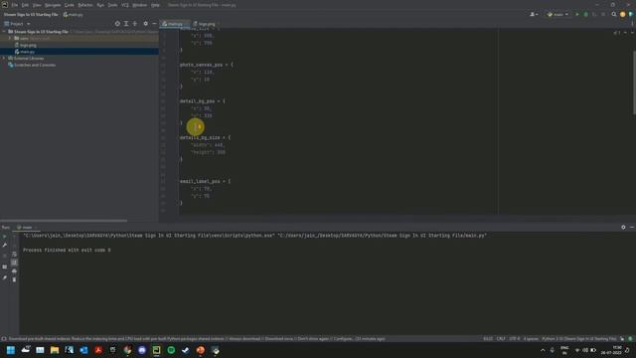Open Spotify from the taskbar
Viewport: 636px width, 358px height.
[x=171, y=350]
